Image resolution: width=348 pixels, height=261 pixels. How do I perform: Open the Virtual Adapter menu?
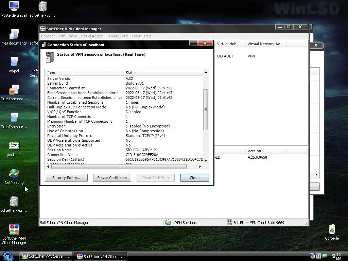(x=93, y=36)
